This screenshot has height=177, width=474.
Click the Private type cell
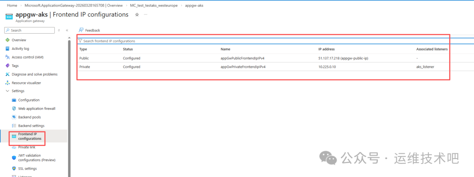[x=84, y=67]
